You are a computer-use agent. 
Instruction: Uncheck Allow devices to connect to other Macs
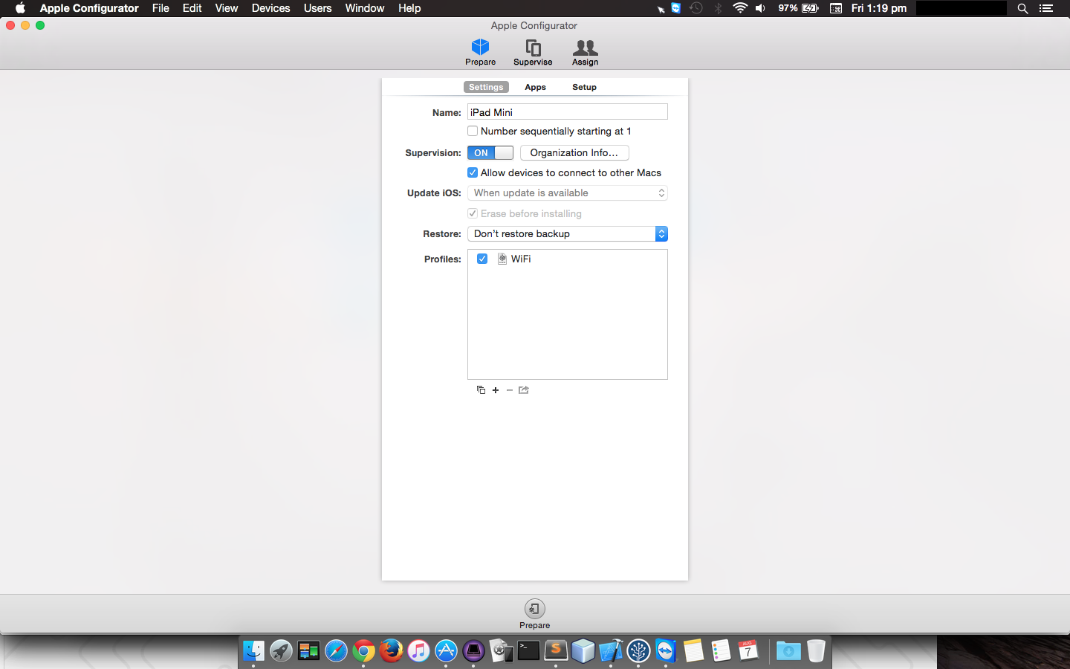tap(473, 172)
